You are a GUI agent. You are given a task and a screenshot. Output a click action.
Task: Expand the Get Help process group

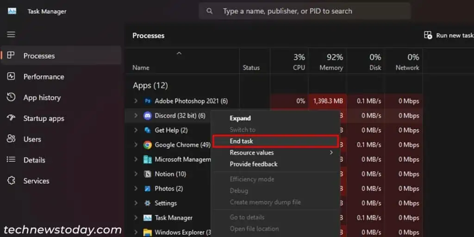(136, 130)
